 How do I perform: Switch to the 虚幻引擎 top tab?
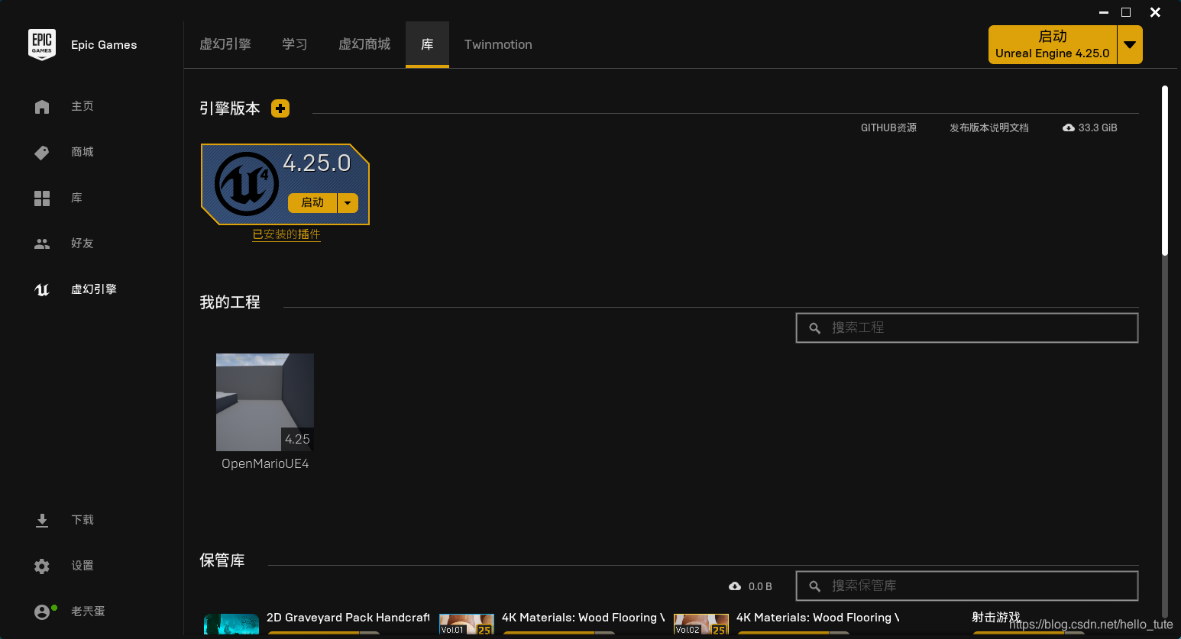pos(225,44)
